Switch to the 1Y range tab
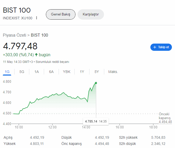 point(82,72)
